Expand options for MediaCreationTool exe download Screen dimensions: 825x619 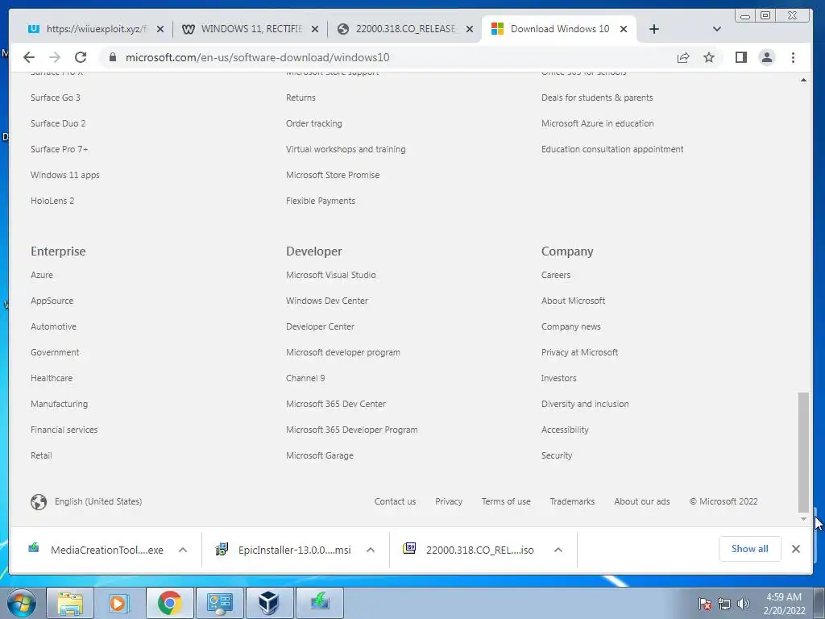(x=183, y=550)
